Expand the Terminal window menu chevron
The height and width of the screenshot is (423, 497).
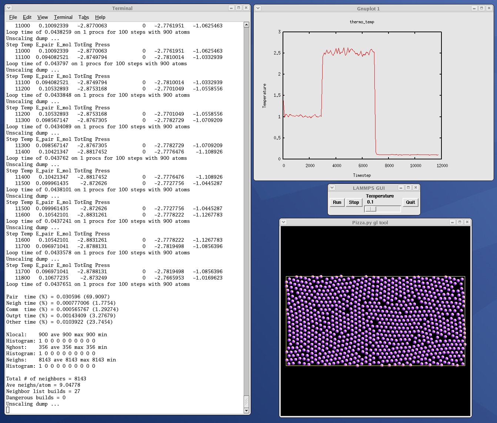coord(9,8)
